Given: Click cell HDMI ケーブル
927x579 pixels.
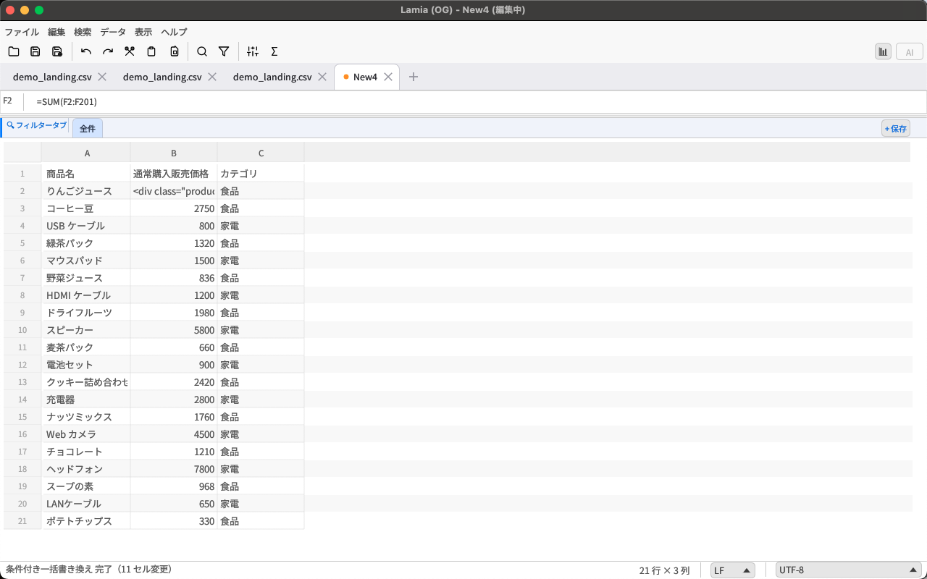Looking at the screenshot, I should click(85, 295).
